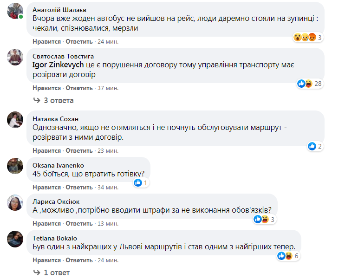Open Oksana Ivanenko's profile name
Screen dimensions: 345x279
pos(58,165)
